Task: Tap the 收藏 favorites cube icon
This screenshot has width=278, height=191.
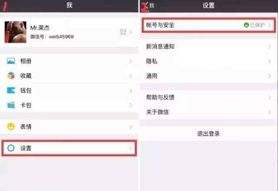Action: click(11, 76)
